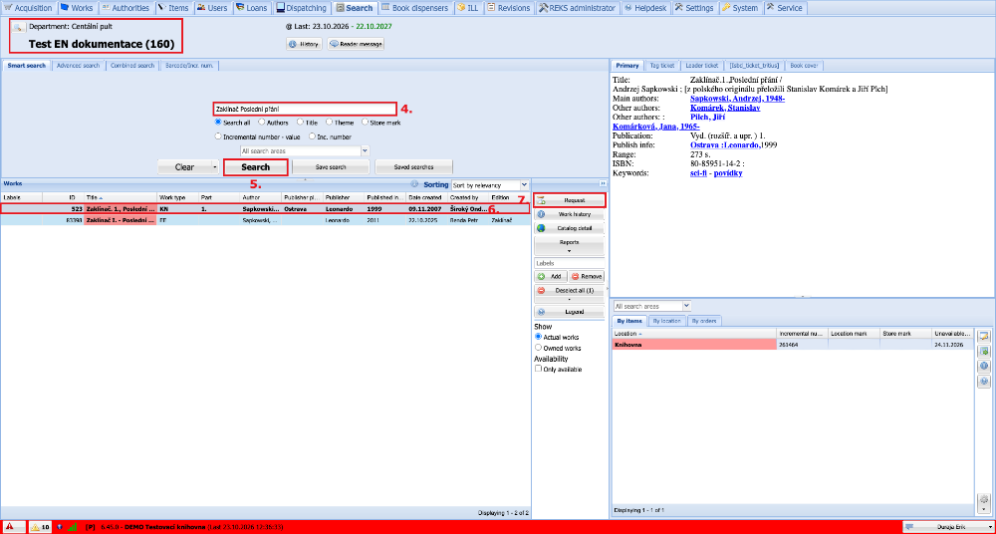Select the Owned works radio button
Screen dimensions: 996x534
tap(538, 348)
